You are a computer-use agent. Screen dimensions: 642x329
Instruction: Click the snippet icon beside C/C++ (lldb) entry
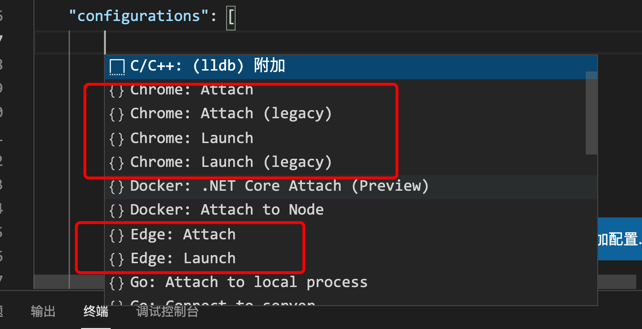[x=117, y=67]
